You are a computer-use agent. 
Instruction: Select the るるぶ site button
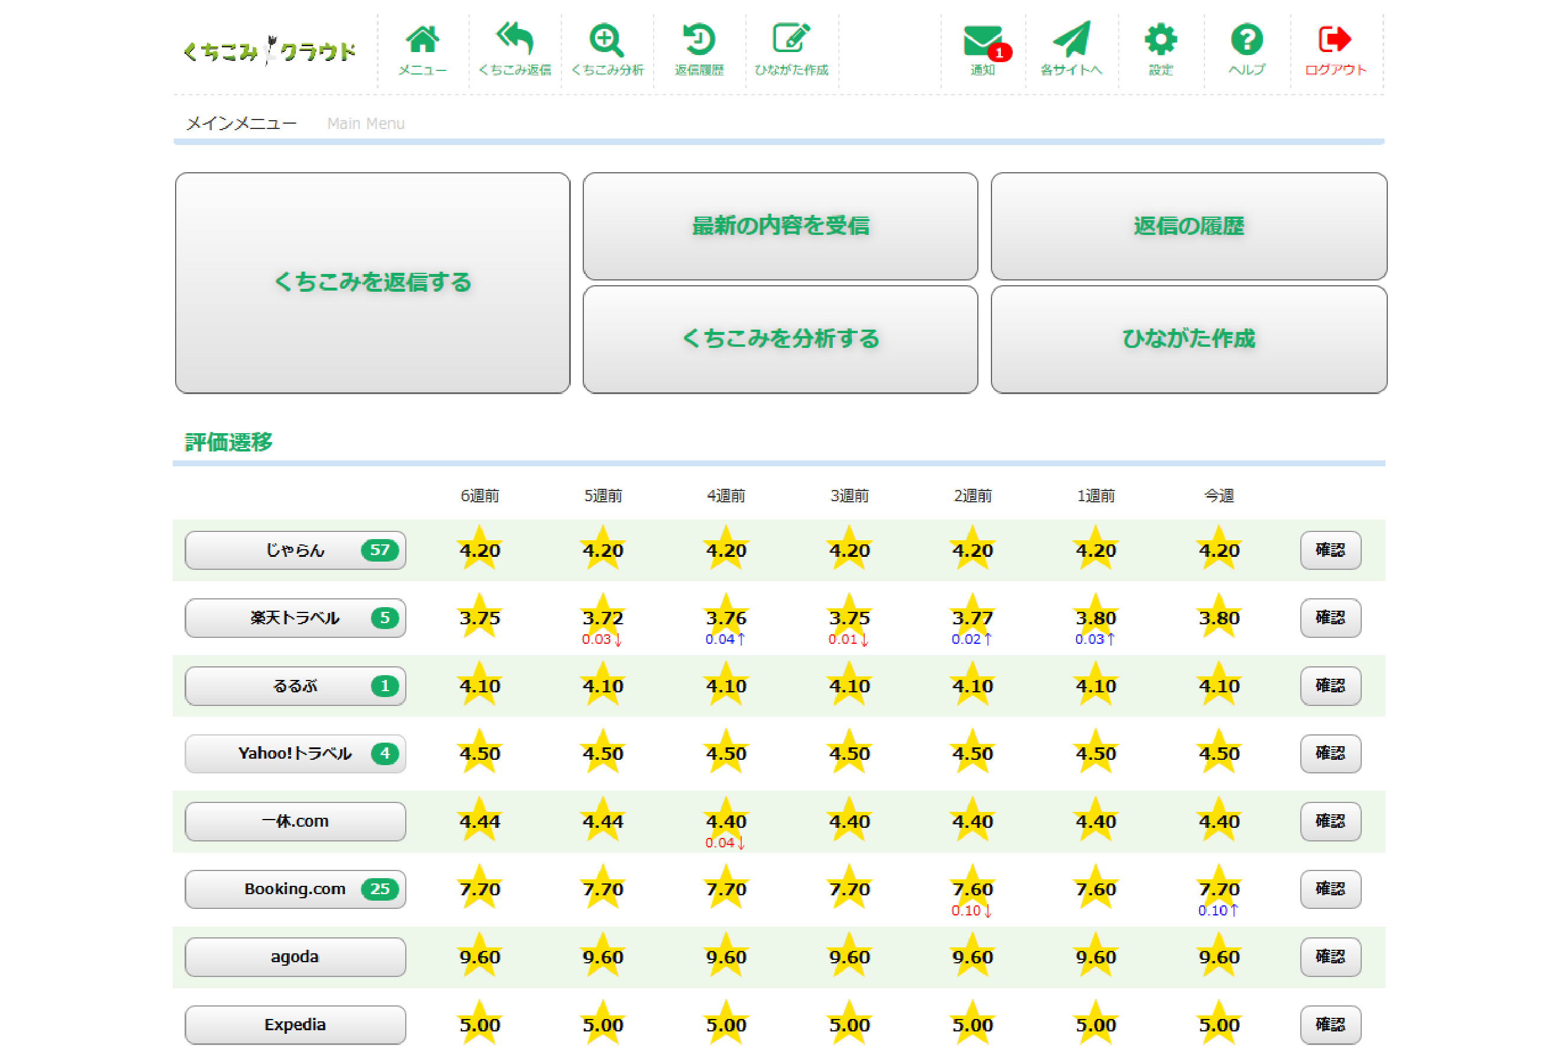coord(295,686)
